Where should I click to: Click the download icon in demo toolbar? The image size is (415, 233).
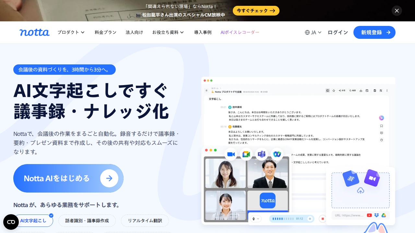click(x=361, y=91)
